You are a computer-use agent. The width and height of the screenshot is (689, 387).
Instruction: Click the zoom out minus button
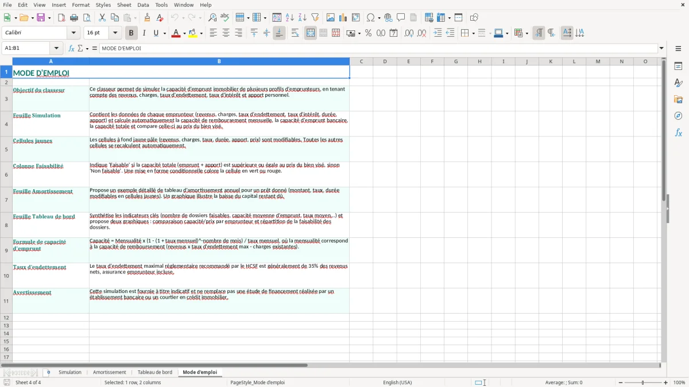click(x=620, y=382)
